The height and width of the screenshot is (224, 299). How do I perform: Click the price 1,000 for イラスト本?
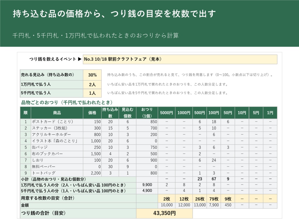(x=92, y=141)
